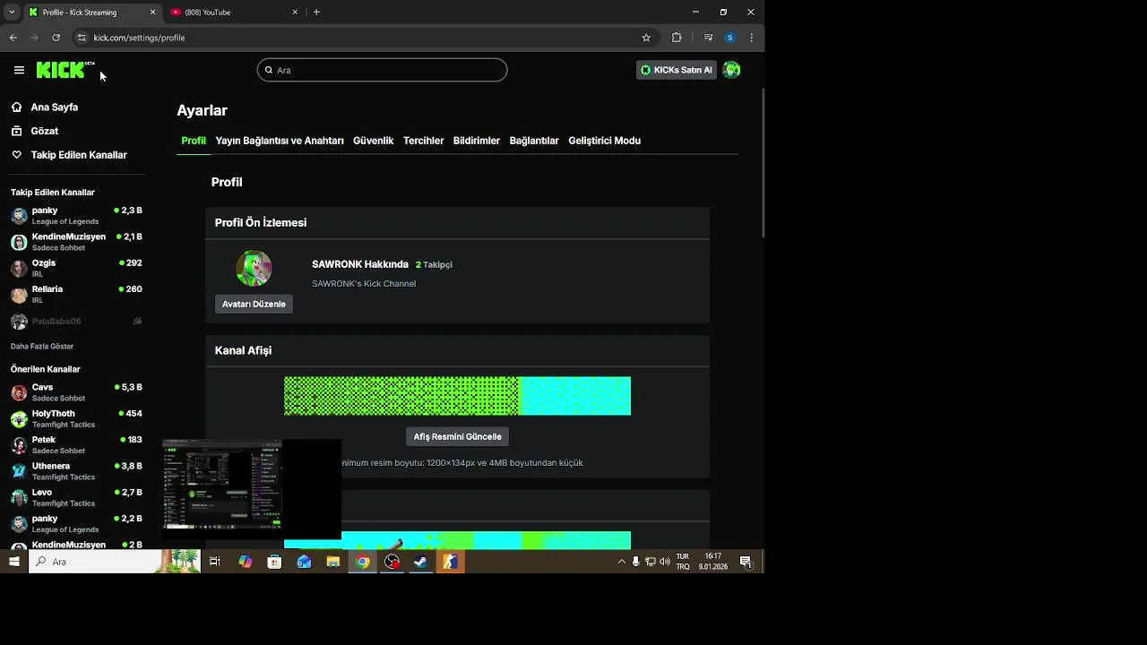Click the KICKs Satın Al button

tap(677, 70)
